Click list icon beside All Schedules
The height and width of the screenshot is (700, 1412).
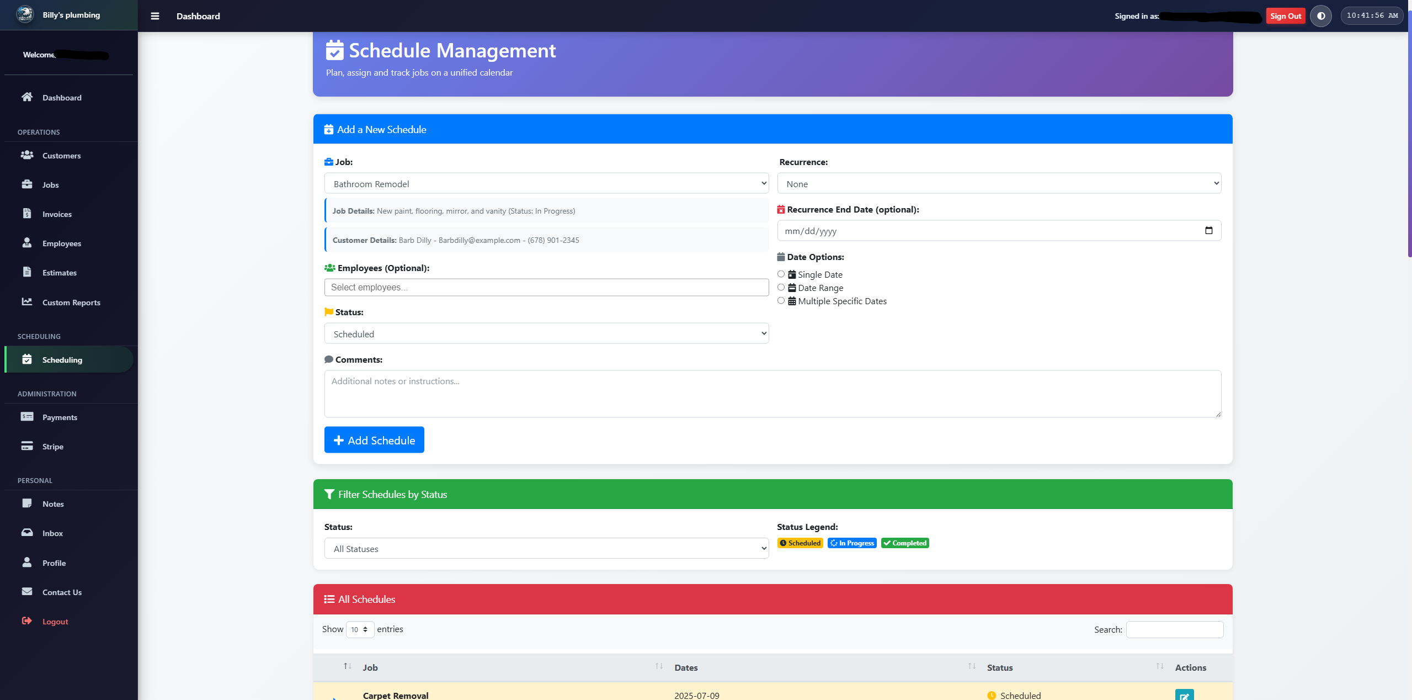pos(329,599)
